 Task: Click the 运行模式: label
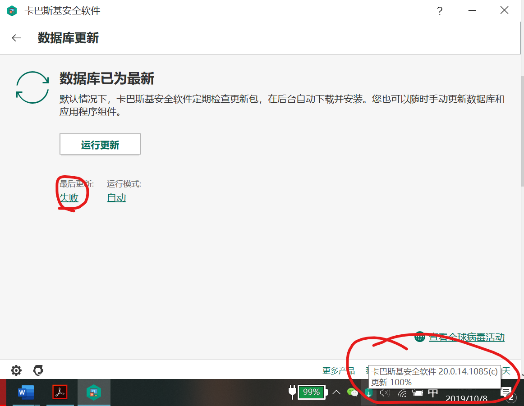124,184
